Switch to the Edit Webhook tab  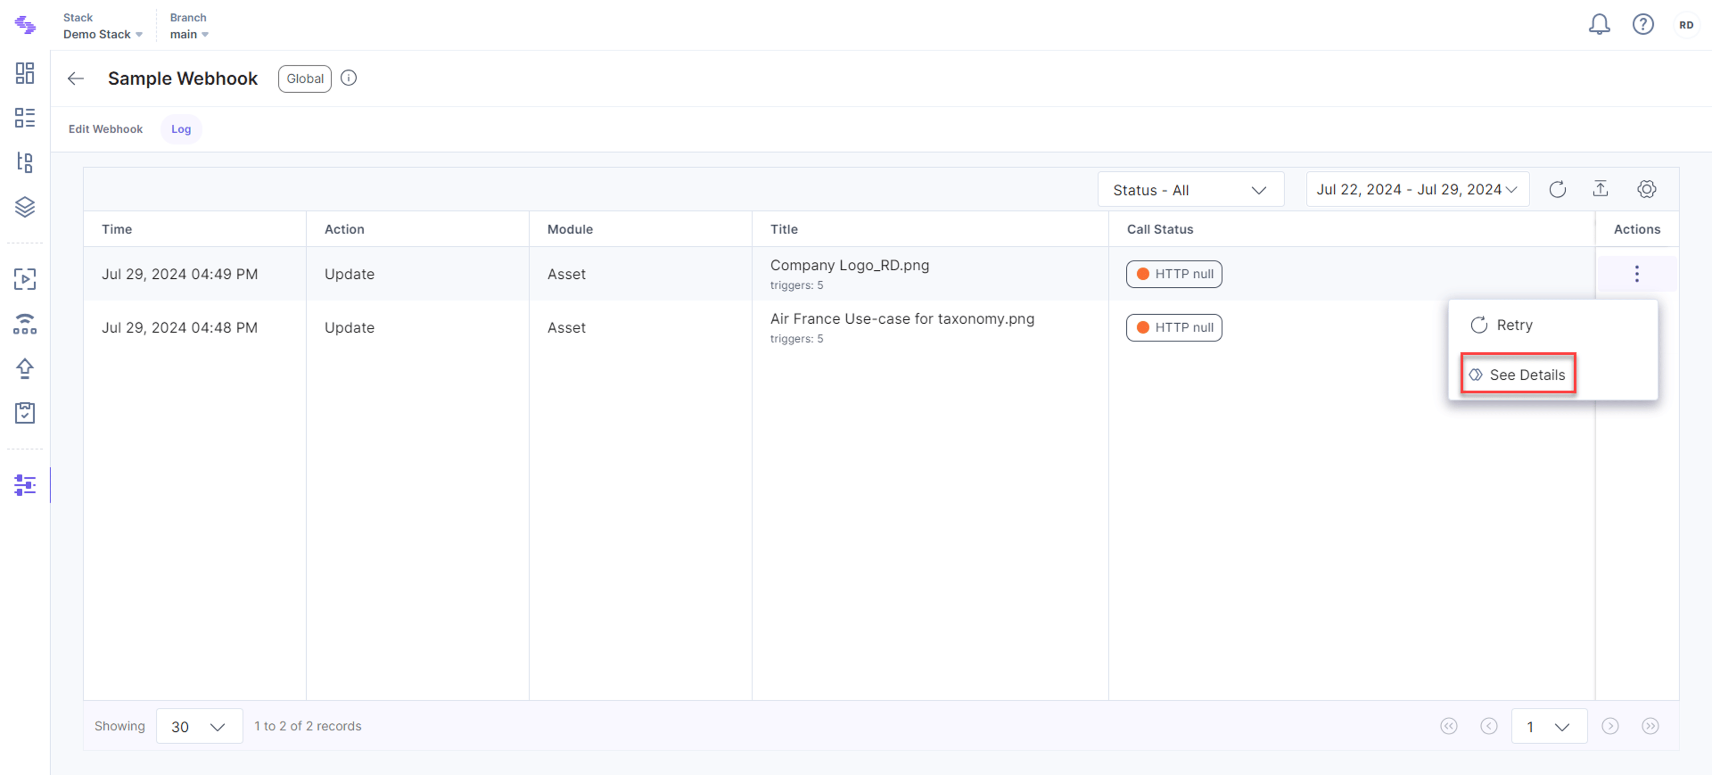106,129
